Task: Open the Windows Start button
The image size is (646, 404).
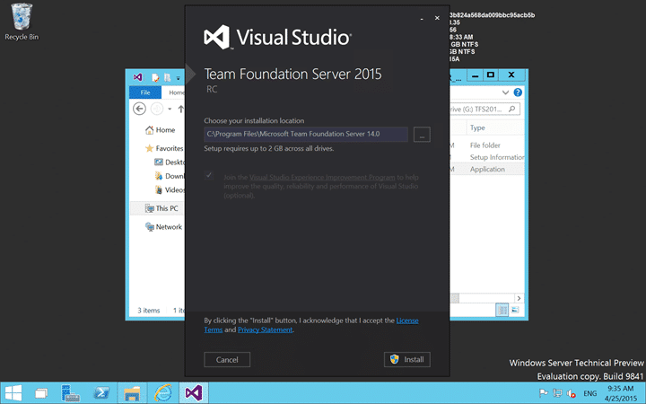Action: click(13, 393)
